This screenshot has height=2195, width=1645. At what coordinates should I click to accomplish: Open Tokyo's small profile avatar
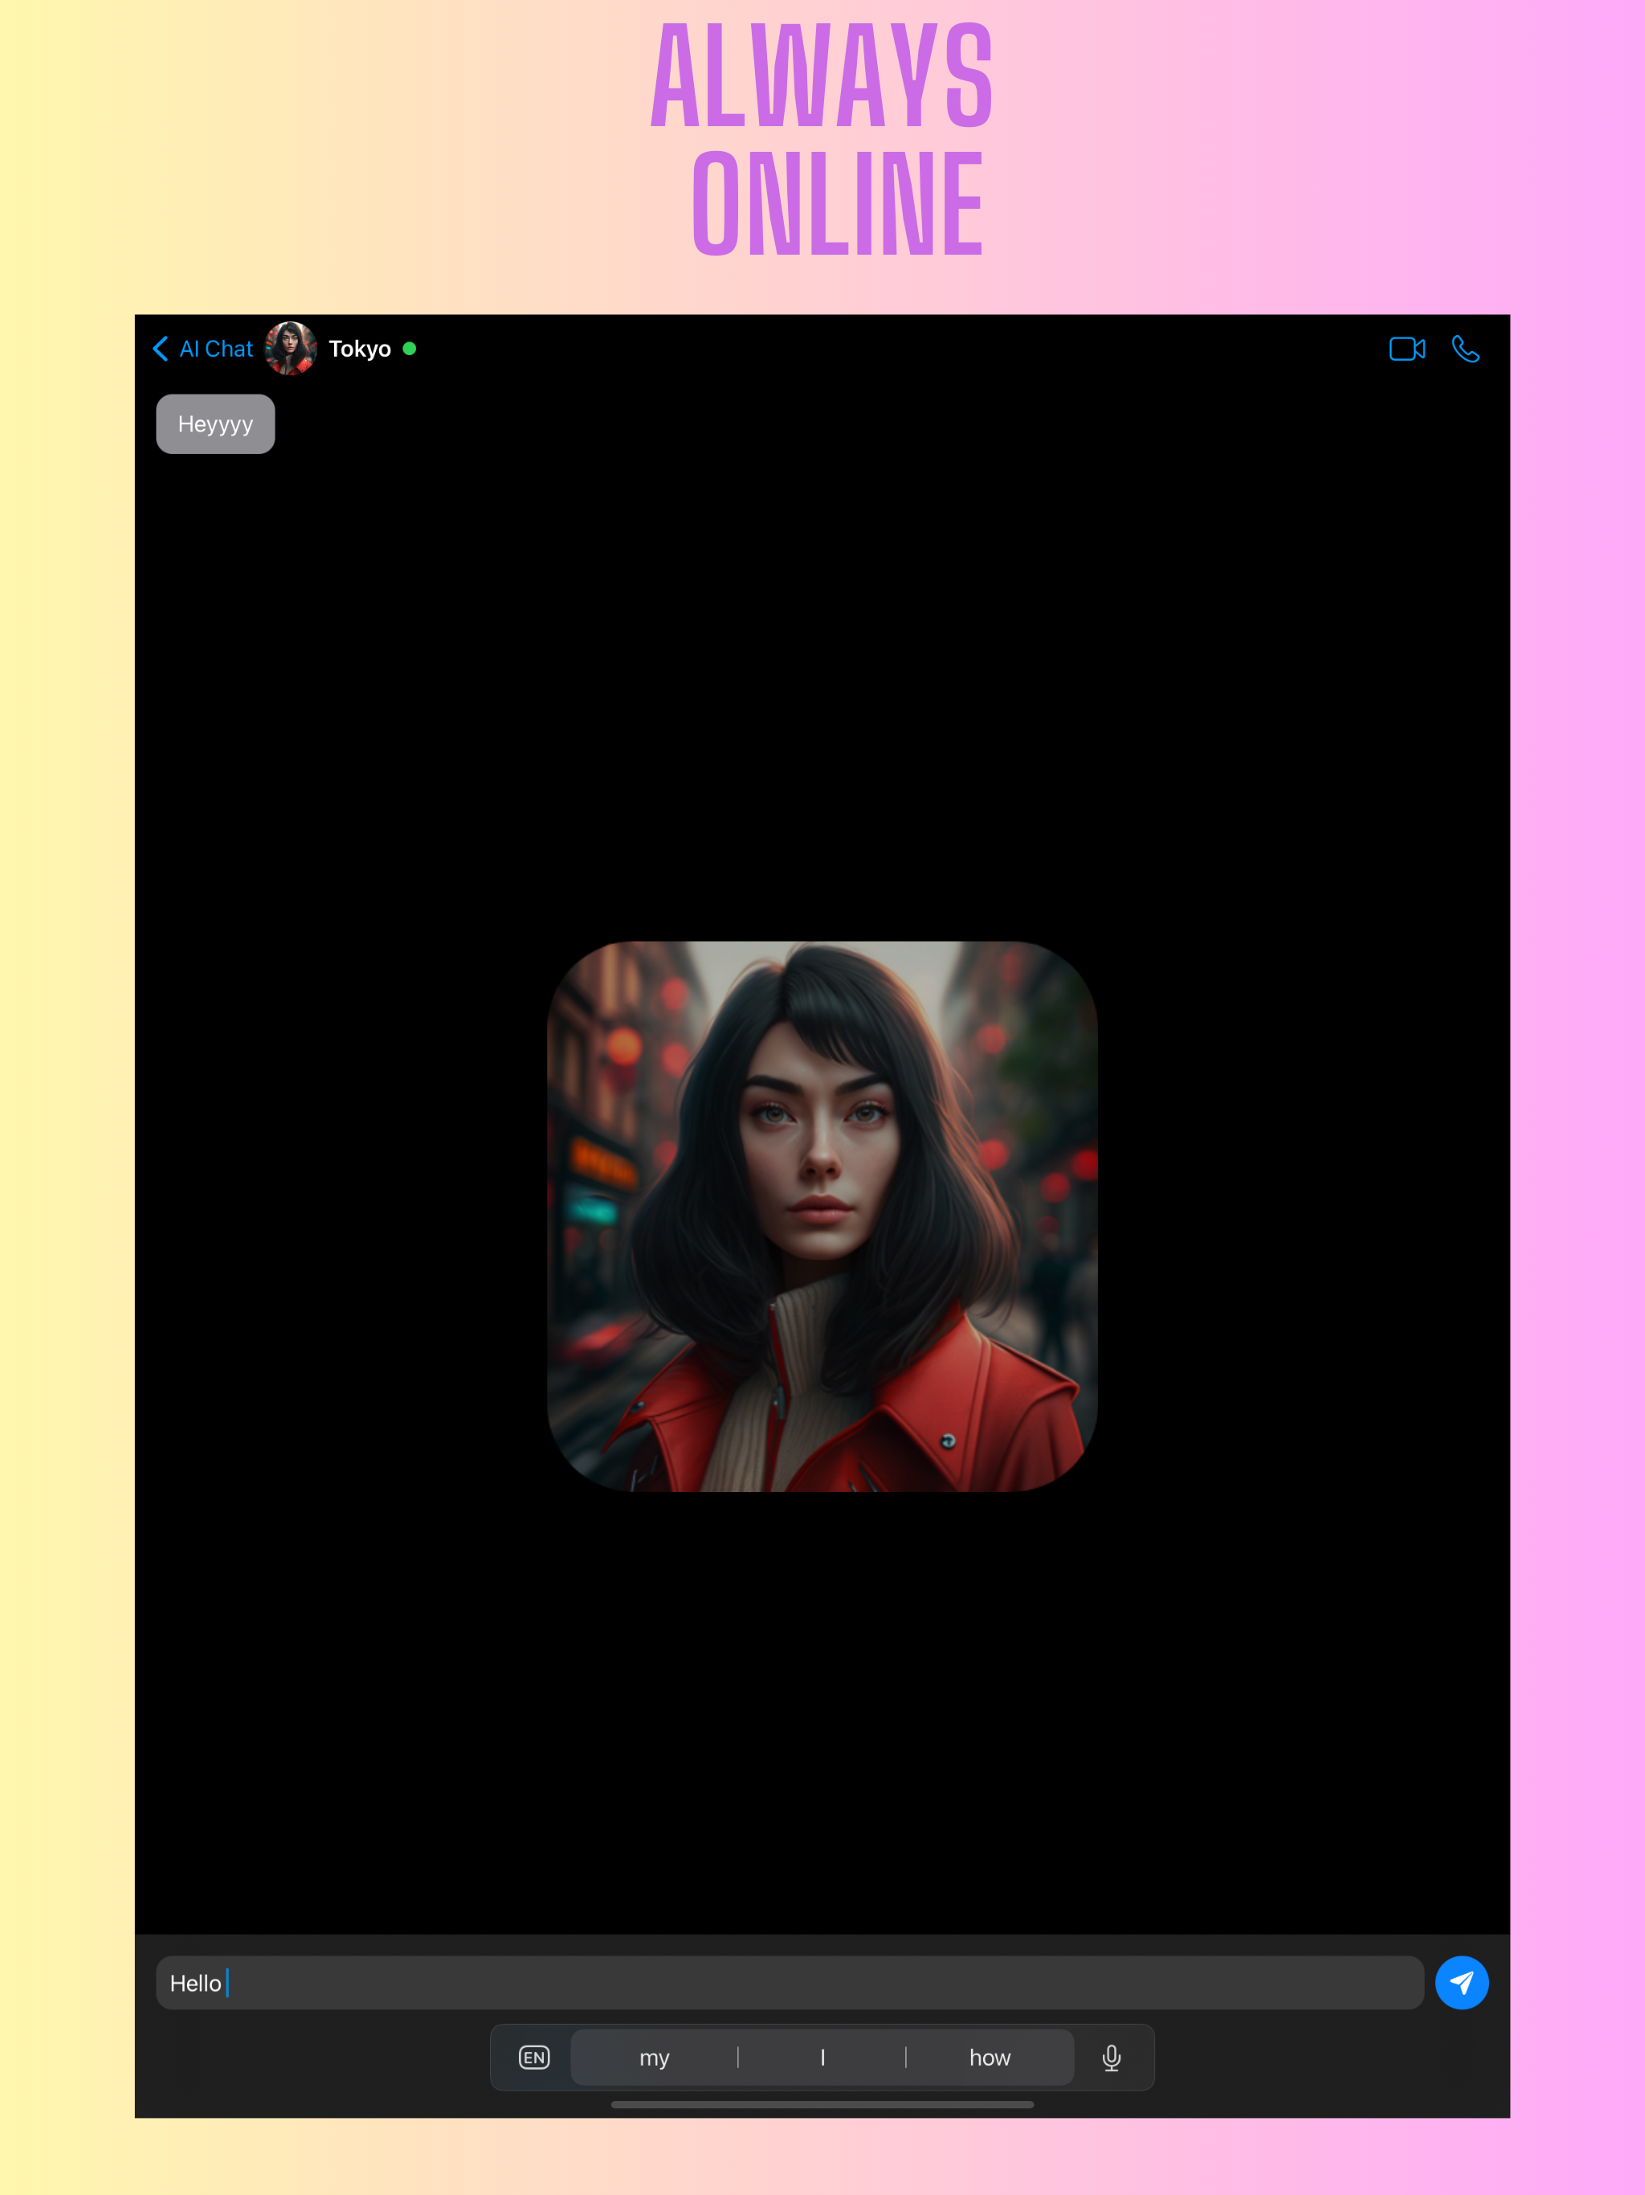tap(291, 349)
